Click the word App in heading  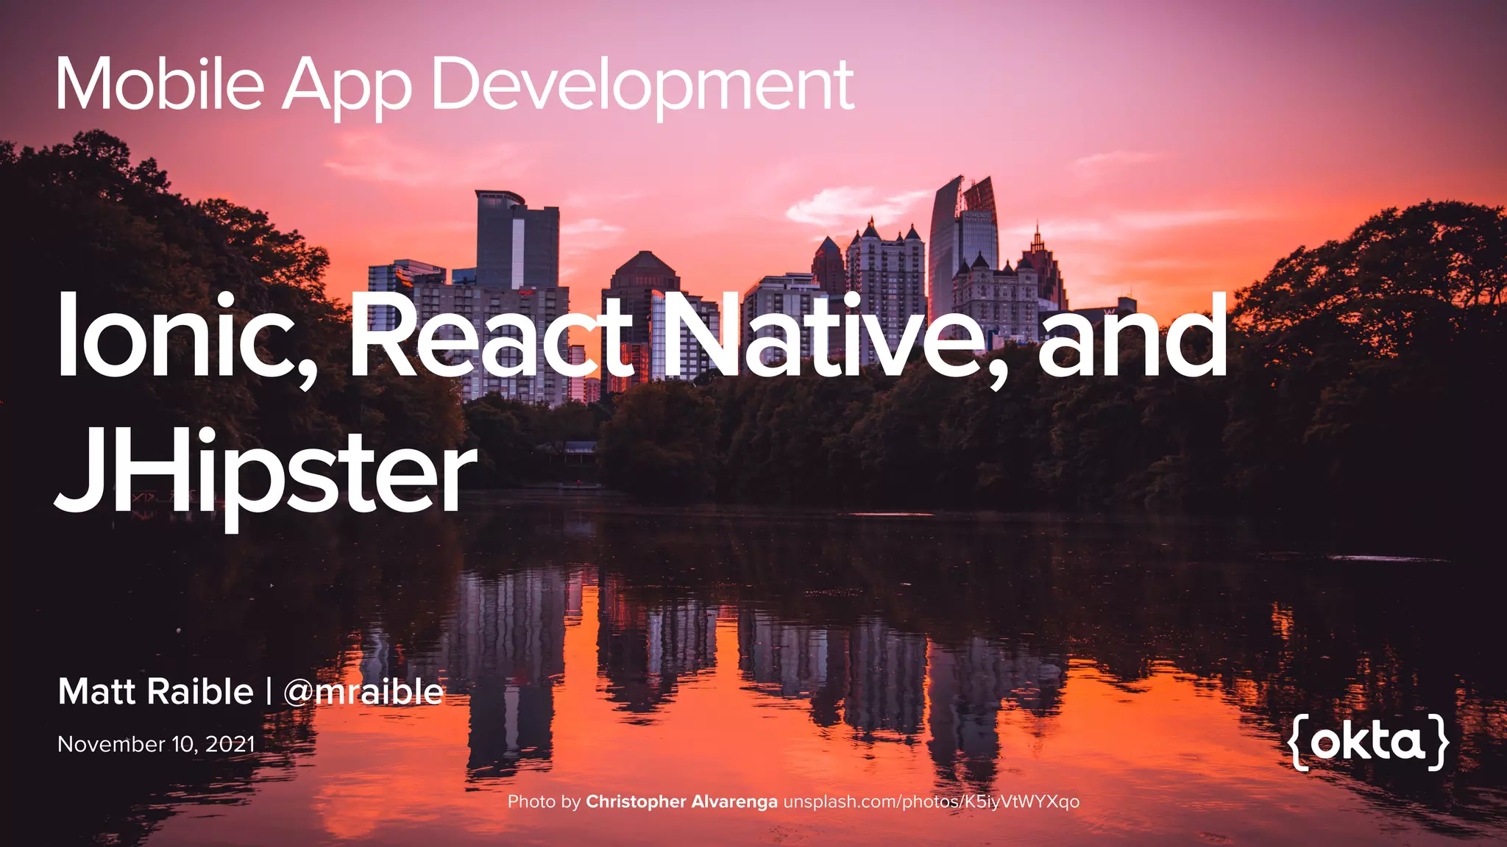[347, 85]
